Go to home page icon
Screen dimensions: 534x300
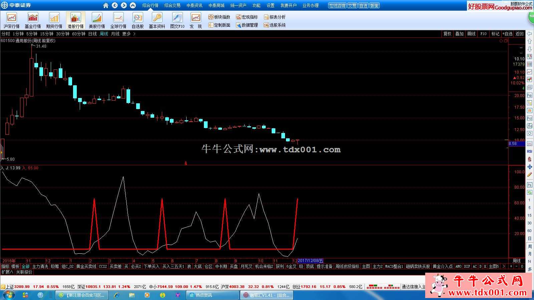pyautogui.click(x=106, y=5)
